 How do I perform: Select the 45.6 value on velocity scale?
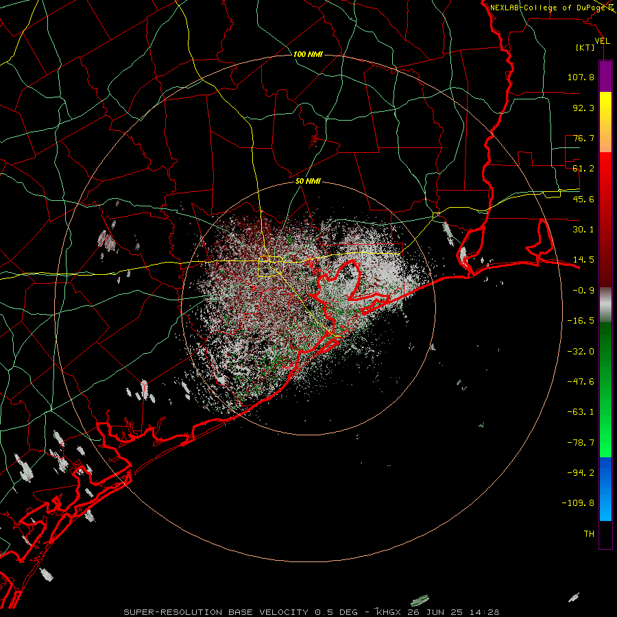click(x=583, y=199)
